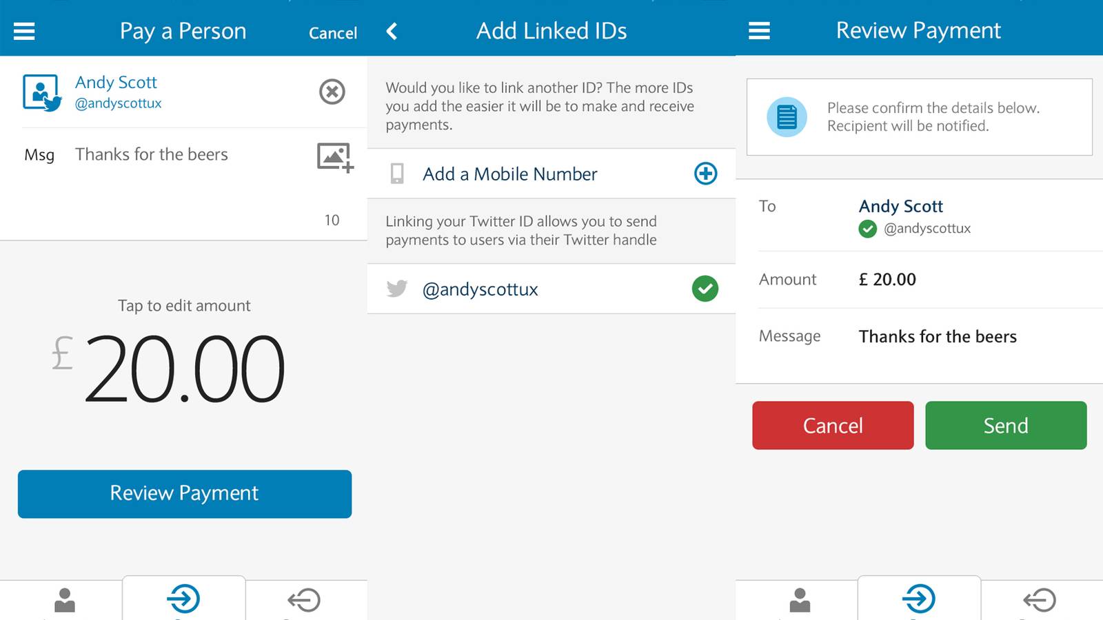Open contacts tab on Pay a Person screen
Viewport: 1103px width, 620px height.
pyautogui.click(x=65, y=599)
